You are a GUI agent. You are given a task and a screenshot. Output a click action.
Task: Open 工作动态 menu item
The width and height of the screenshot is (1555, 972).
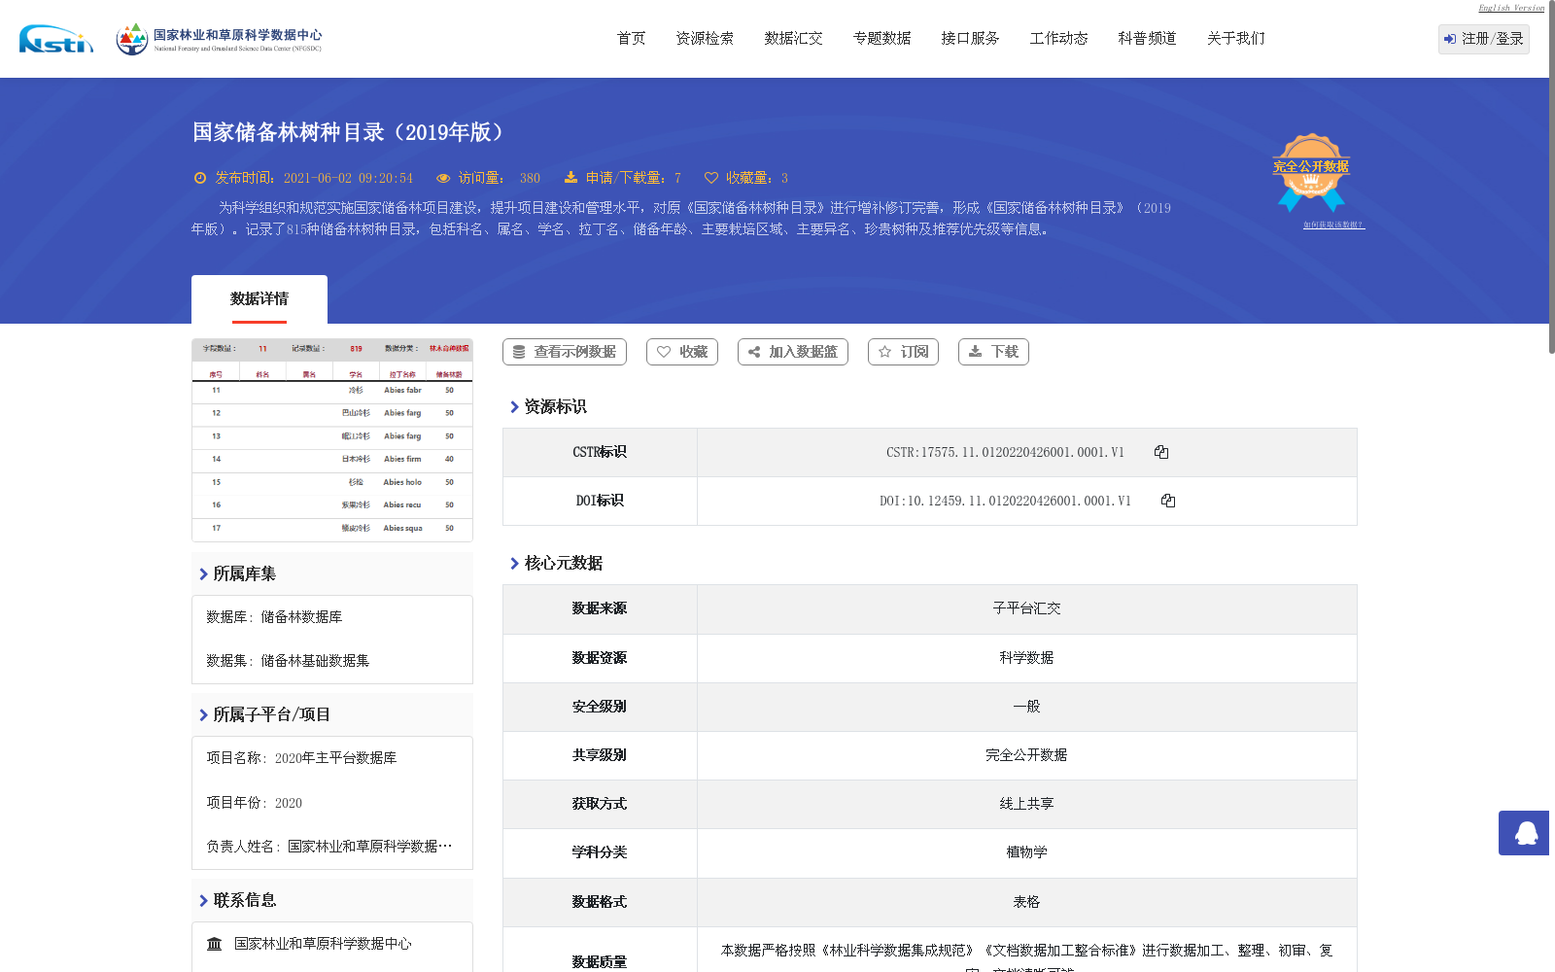(1058, 39)
